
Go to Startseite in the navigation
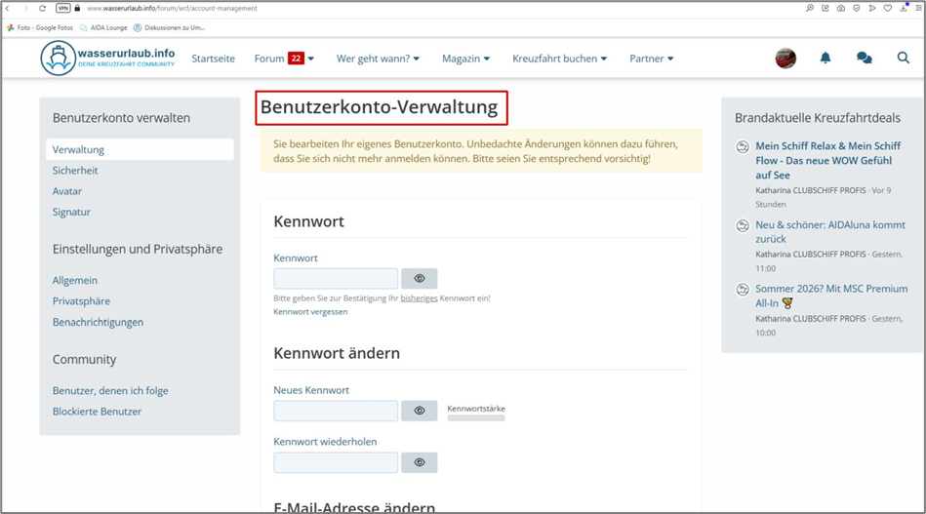pyautogui.click(x=213, y=59)
